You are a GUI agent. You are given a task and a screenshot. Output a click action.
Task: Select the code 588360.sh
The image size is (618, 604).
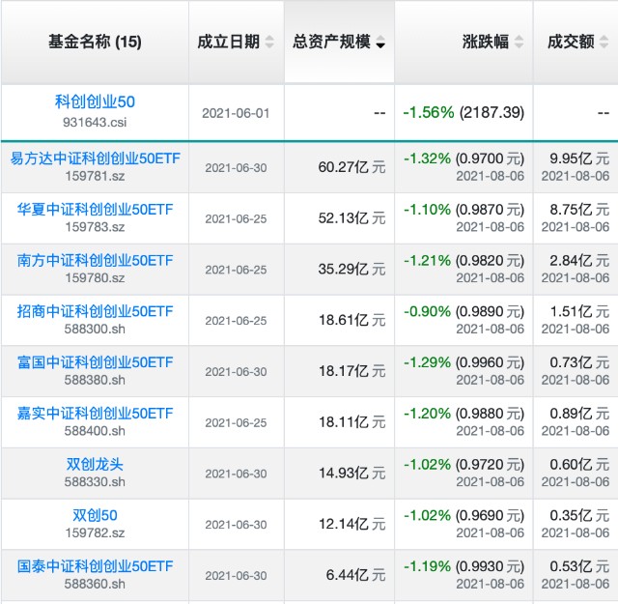95,584
